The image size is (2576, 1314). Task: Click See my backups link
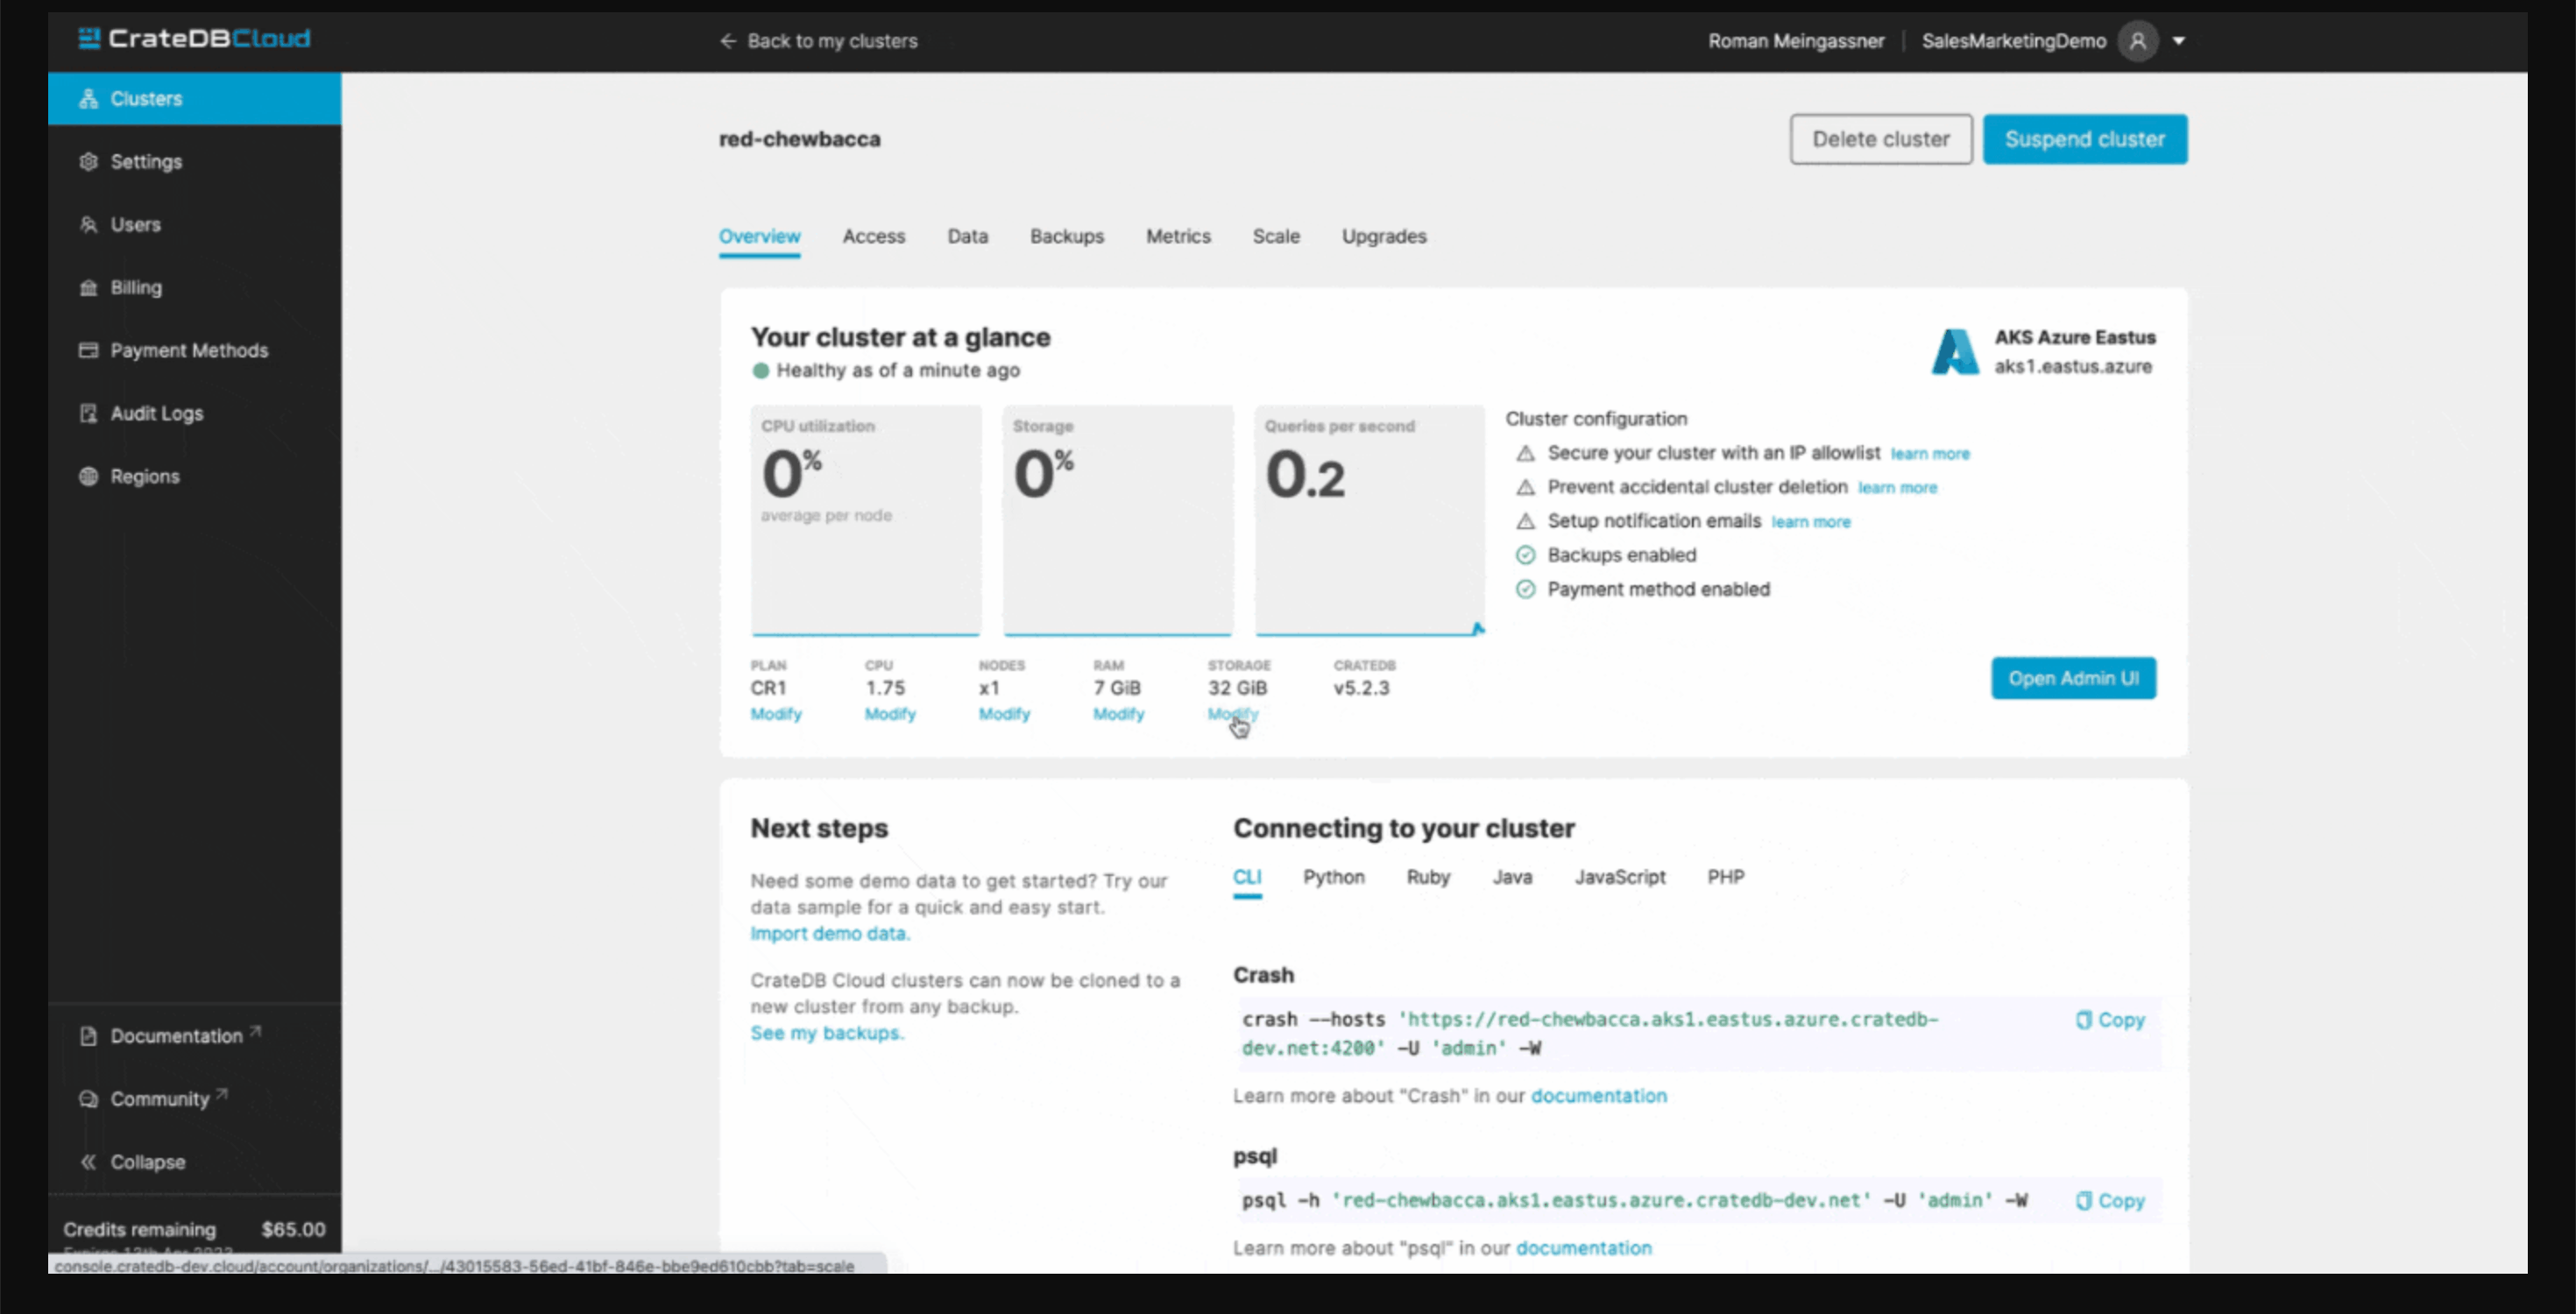pos(827,1034)
